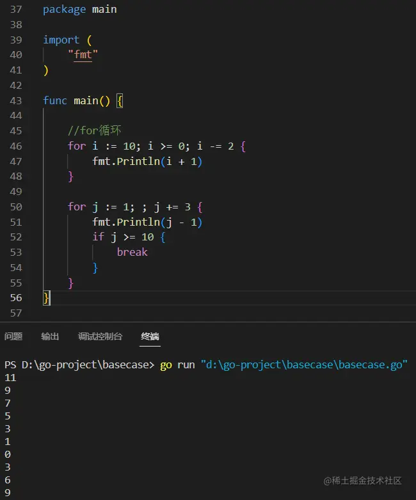416x500 pixels.
Task: Click the underlined "fmt" import string
Action: [x=83, y=55]
